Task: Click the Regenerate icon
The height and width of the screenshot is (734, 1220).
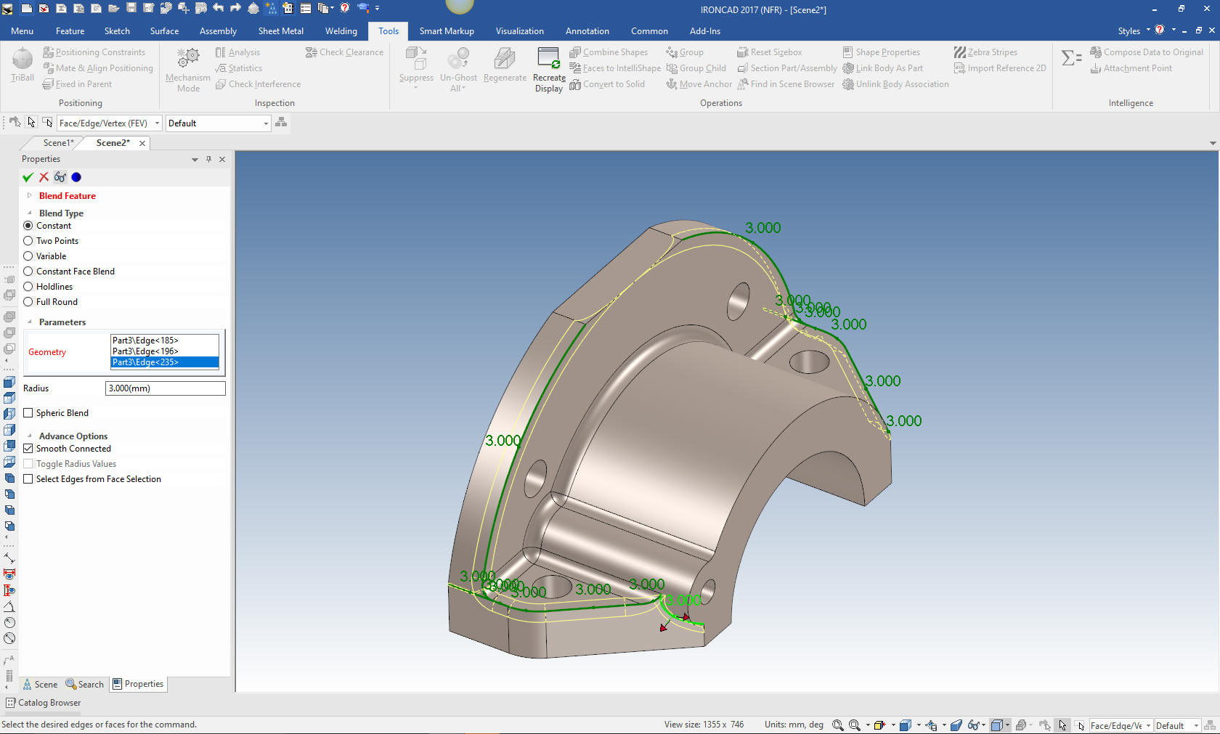Action: point(505,58)
